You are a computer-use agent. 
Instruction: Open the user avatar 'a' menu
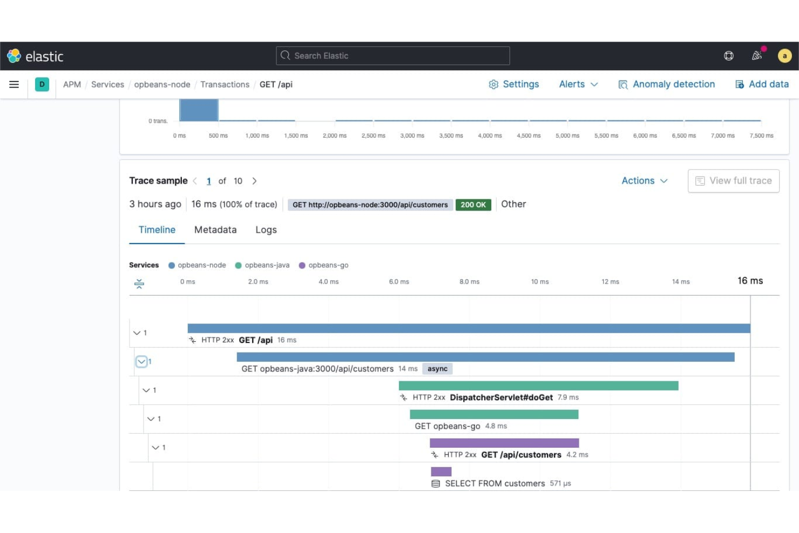(x=784, y=56)
